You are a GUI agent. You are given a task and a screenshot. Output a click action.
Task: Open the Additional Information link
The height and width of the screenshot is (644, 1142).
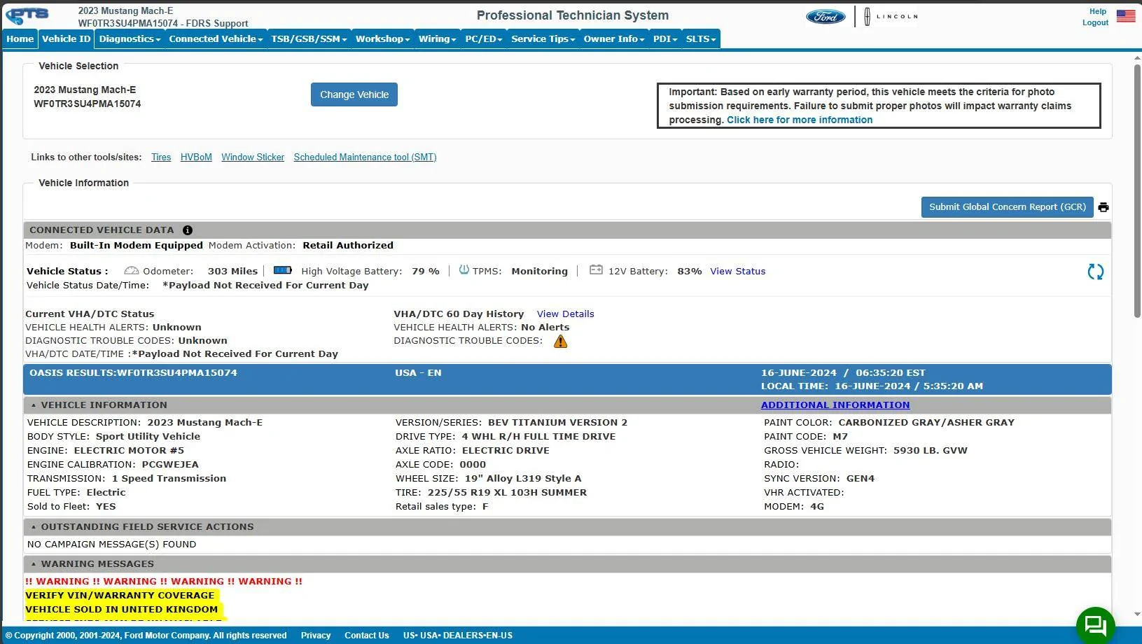point(835,405)
